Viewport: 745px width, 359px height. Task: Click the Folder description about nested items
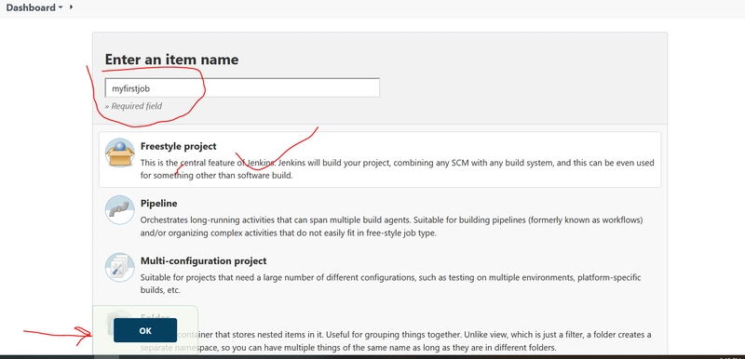(x=396, y=341)
